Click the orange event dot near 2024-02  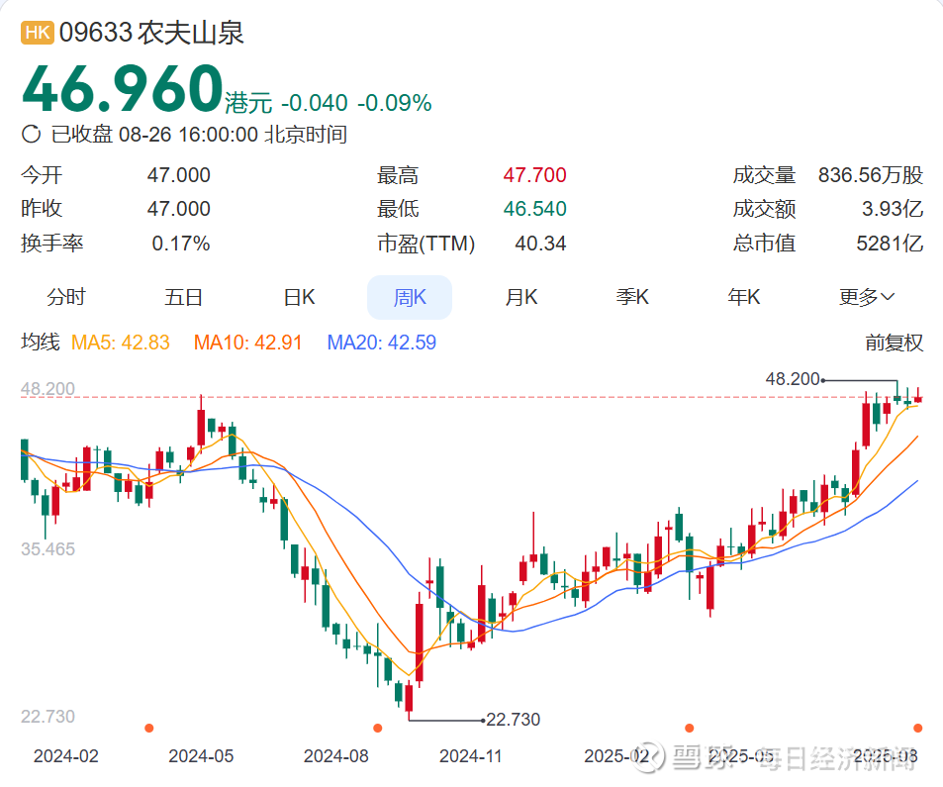149,728
